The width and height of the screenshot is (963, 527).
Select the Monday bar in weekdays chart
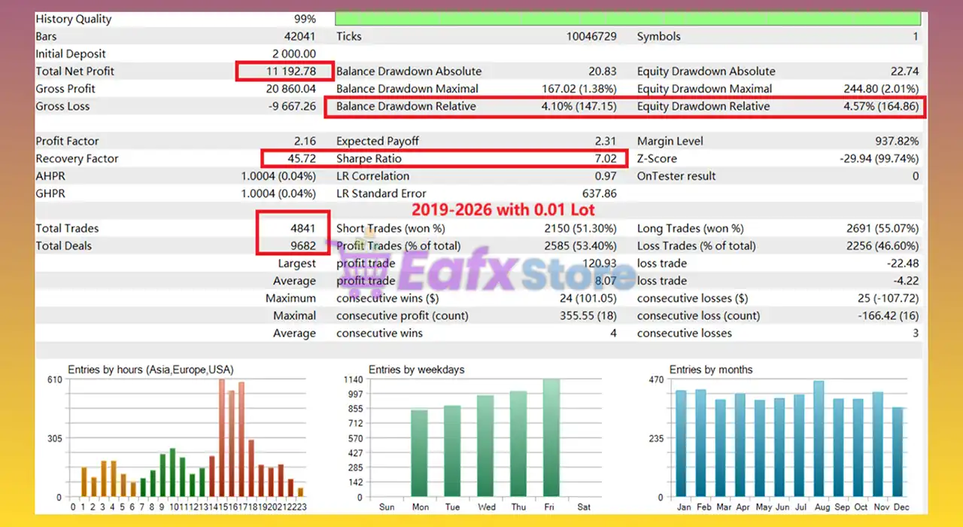419,453
